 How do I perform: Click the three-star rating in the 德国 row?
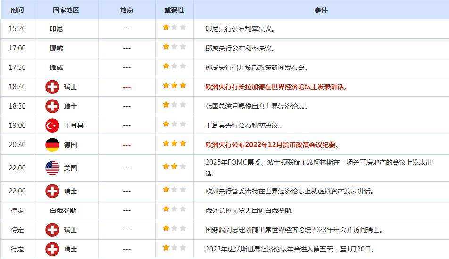click(175, 143)
